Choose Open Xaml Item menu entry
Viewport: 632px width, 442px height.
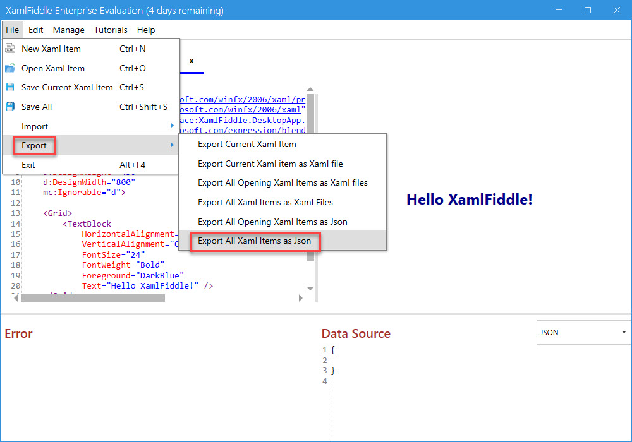click(90, 68)
